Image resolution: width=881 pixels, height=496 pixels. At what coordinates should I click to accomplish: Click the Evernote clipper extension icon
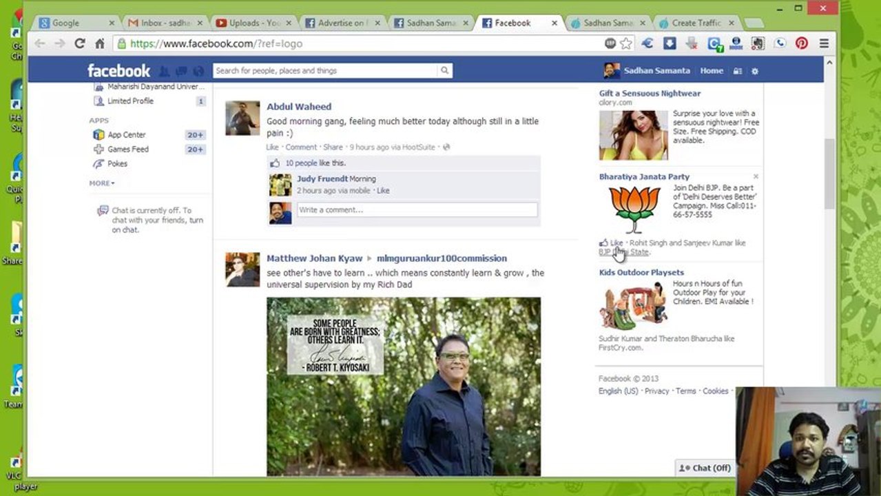[x=758, y=43]
